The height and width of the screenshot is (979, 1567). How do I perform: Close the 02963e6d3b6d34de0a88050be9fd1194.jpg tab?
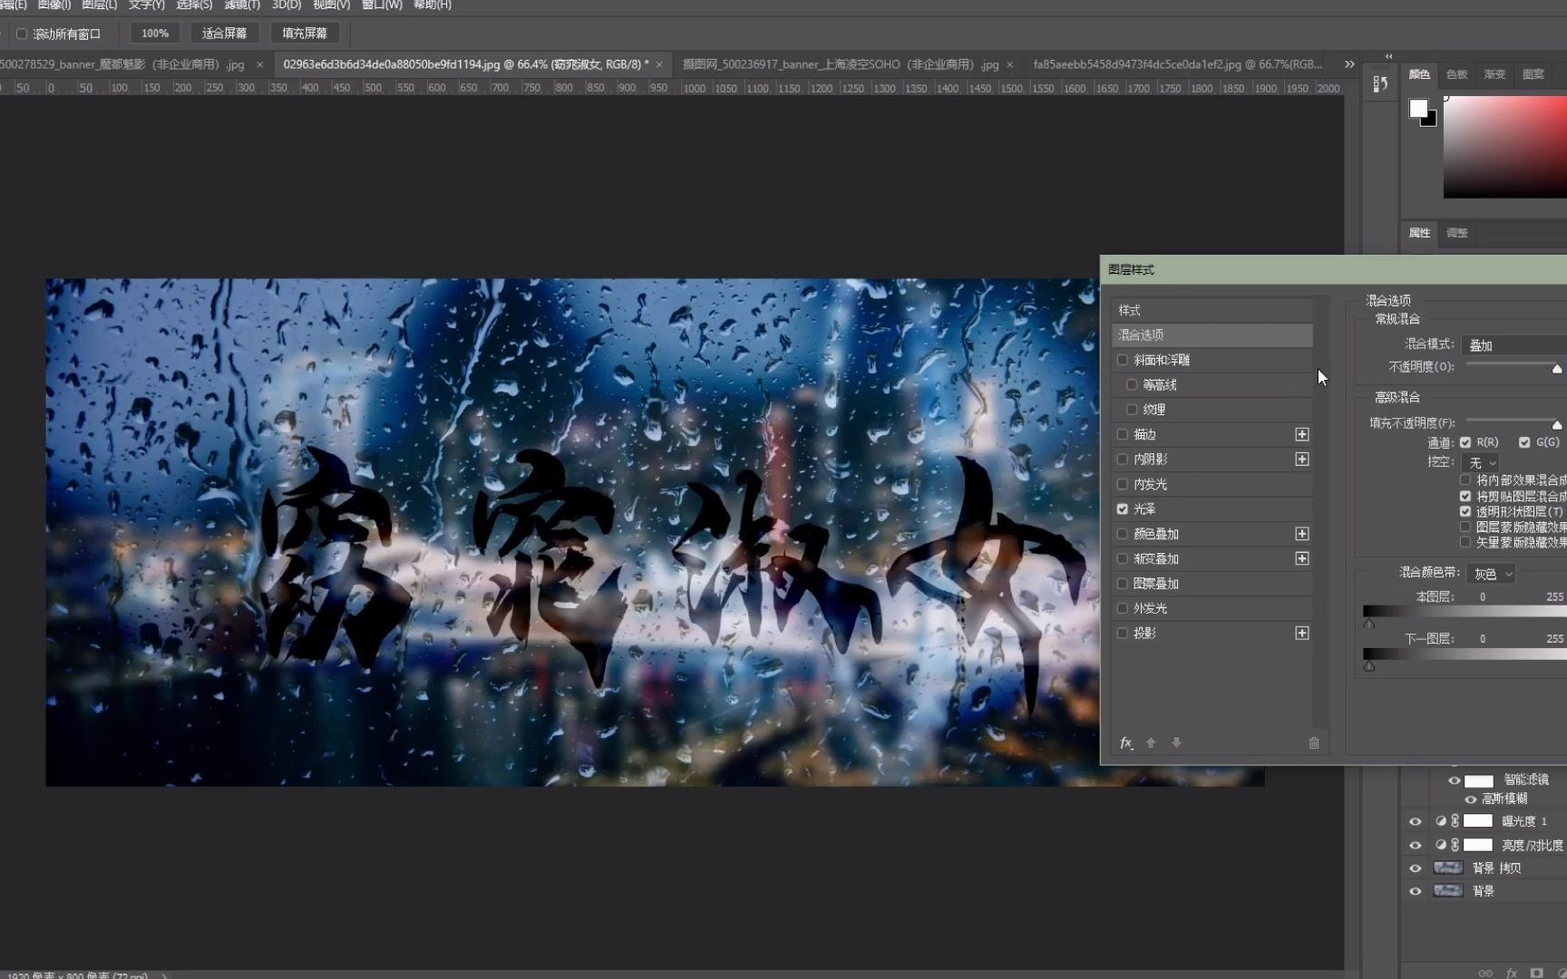point(659,64)
